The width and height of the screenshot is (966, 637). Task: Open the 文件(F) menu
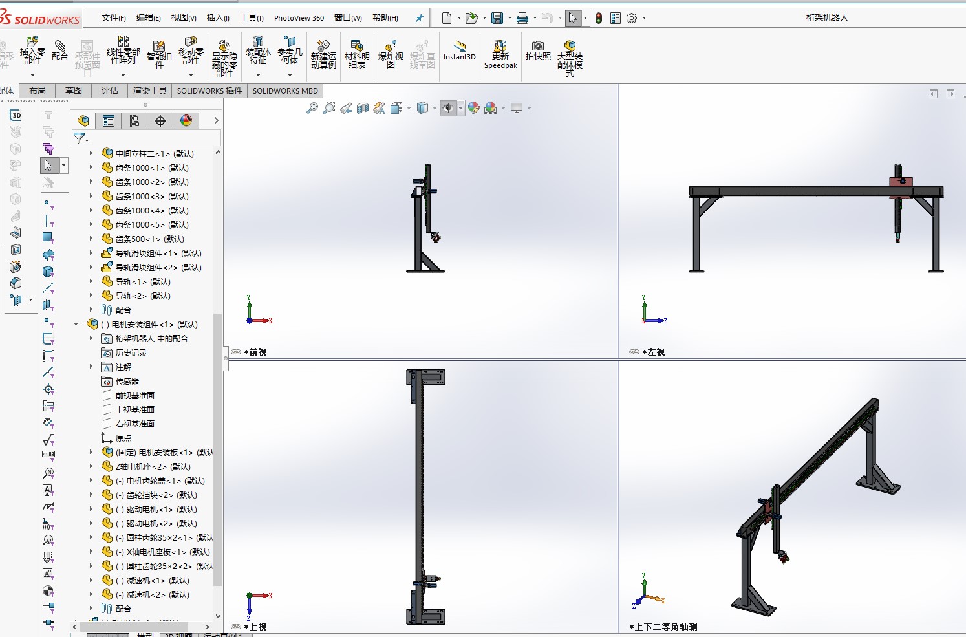click(114, 18)
